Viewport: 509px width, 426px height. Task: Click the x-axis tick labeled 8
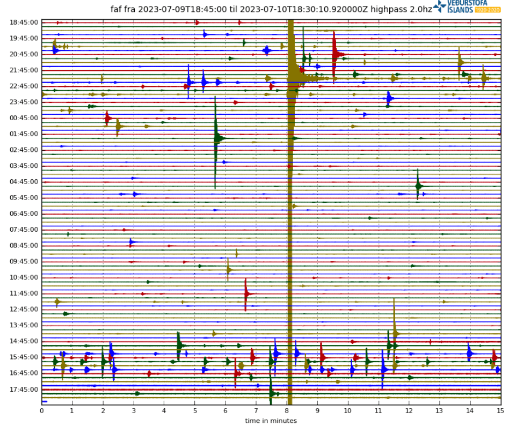tap(287, 411)
